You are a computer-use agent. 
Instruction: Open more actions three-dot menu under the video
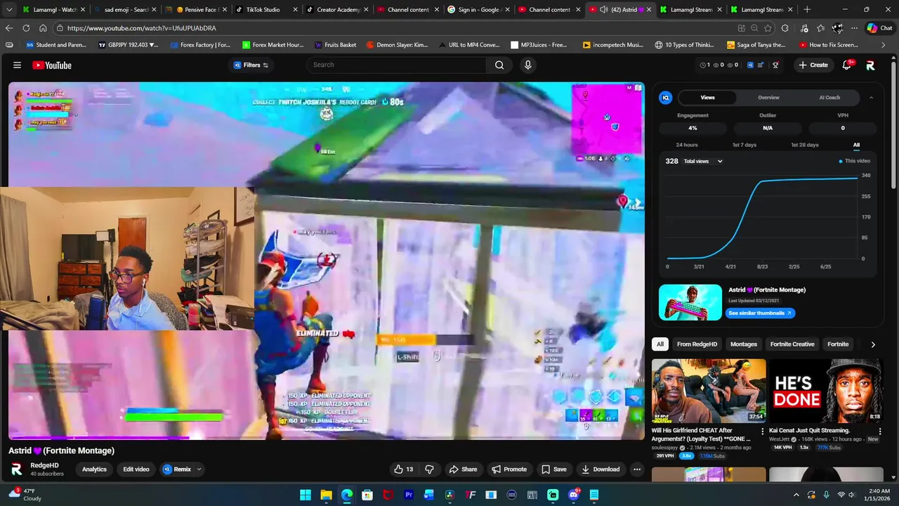click(637, 469)
